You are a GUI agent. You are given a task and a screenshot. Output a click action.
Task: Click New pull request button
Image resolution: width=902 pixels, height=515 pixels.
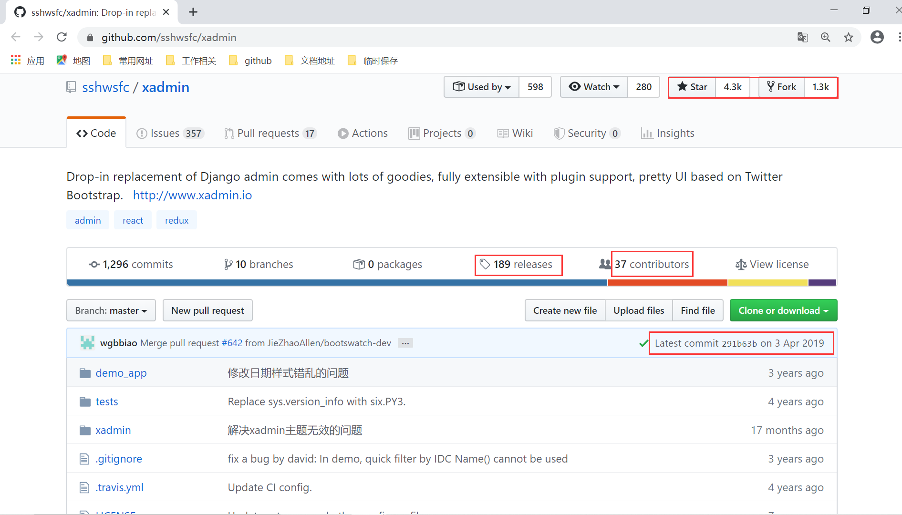207,310
